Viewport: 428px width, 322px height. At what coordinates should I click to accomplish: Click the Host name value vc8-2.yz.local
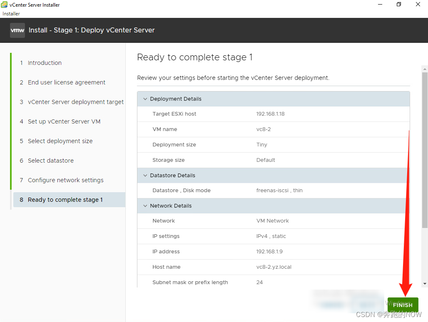[x=274, y=267]
